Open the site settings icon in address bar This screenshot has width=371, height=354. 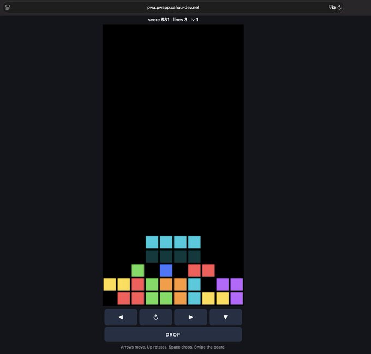8,8
